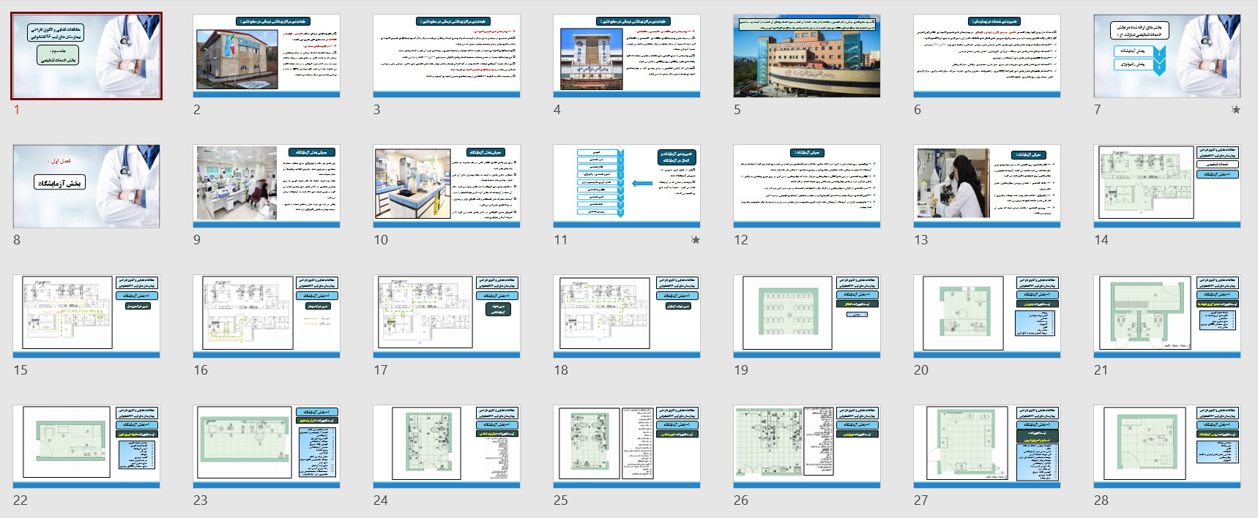Screen dimensions: 1258x518
Task: Click the transition star icon under slide 7
Action: [x=1235, y=110]
